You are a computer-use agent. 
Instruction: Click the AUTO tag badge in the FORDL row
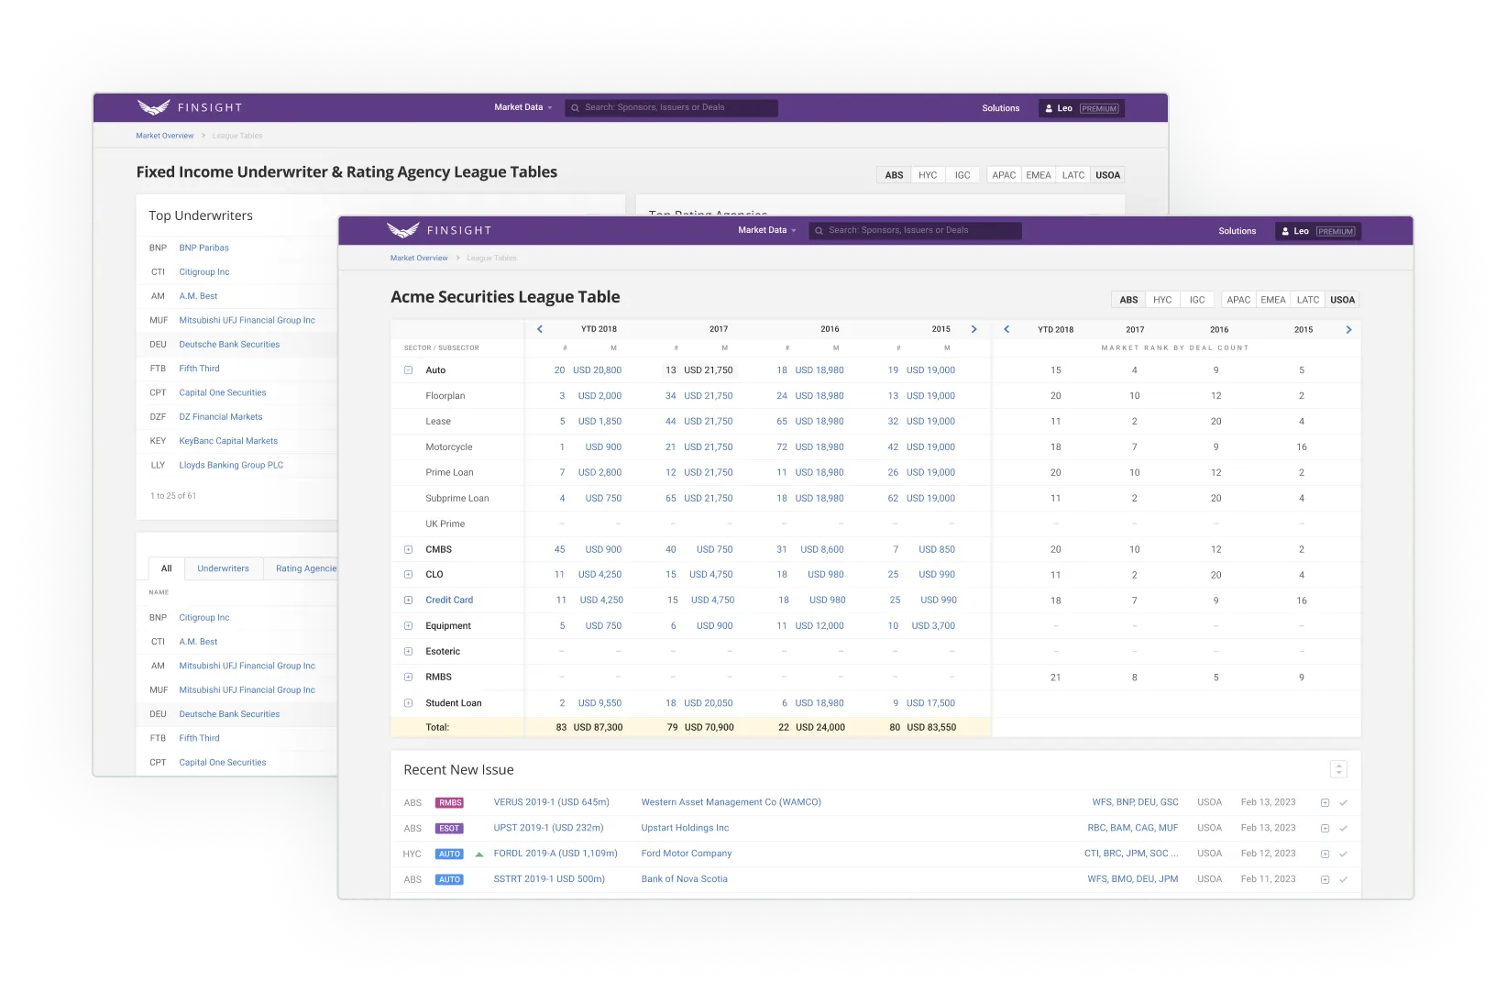click(x=449, y=854)
